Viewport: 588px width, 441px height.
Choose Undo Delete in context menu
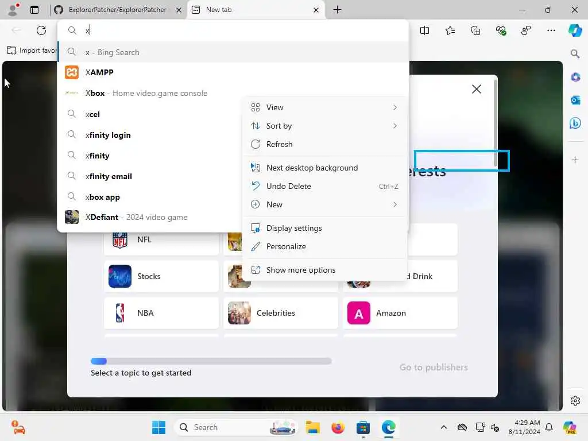(324, 187)
